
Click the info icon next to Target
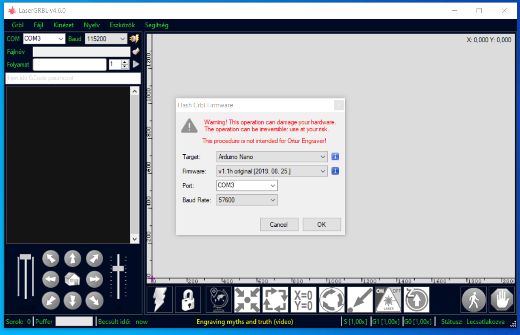335,157
